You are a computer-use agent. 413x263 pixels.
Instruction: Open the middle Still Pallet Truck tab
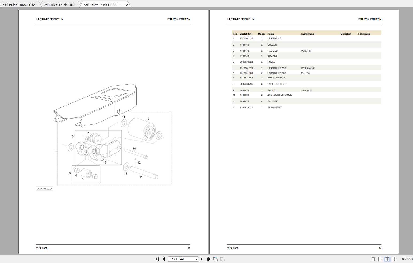tap(61, 5)
